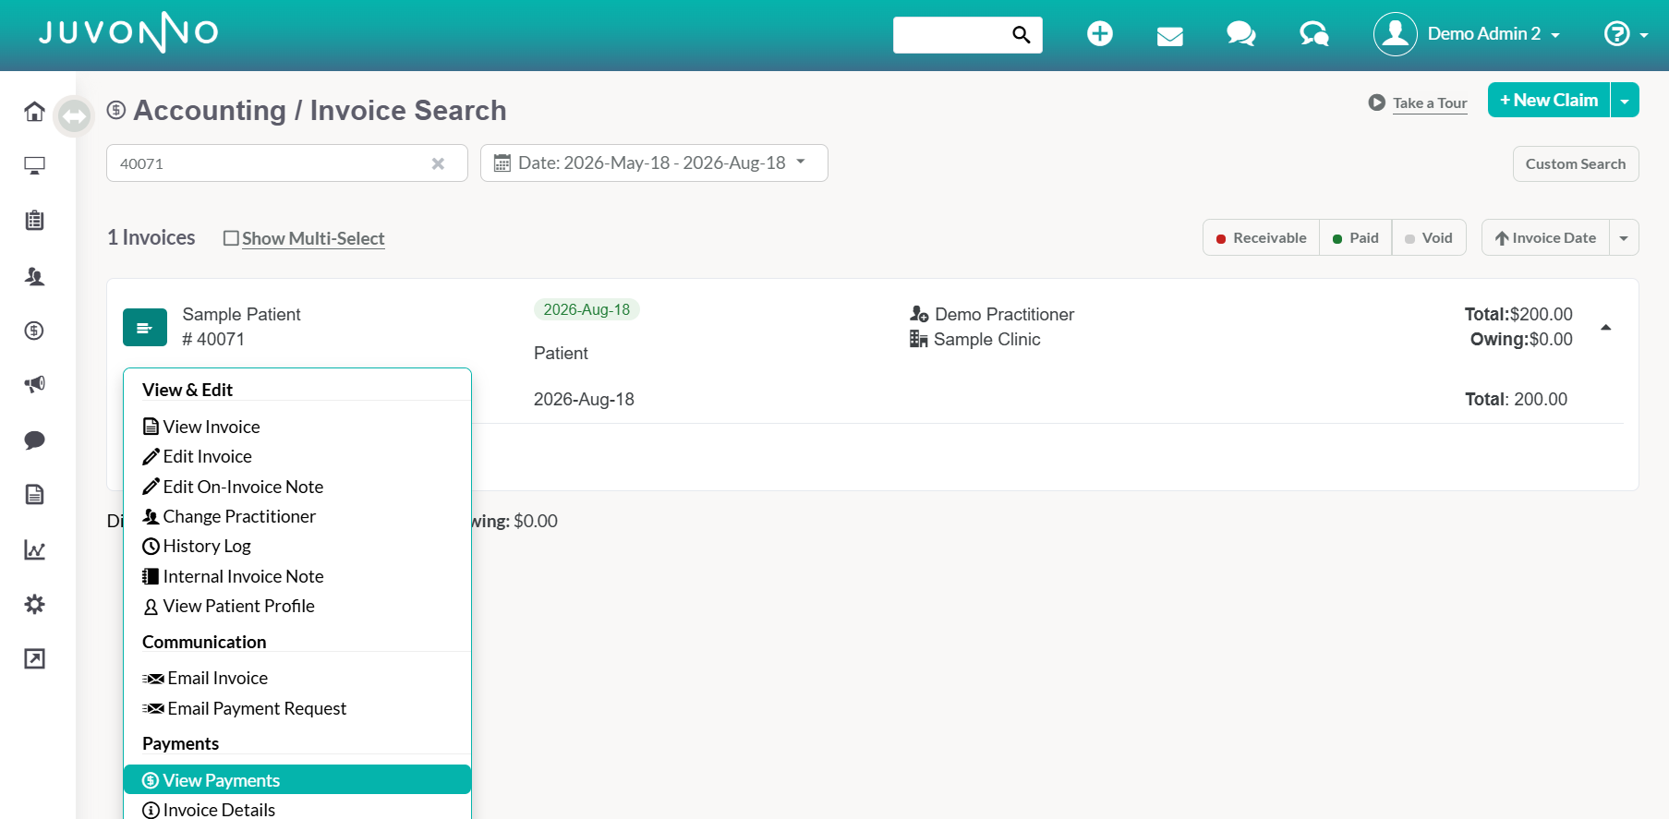Click the New Claim button

(x=1549, y=100)
